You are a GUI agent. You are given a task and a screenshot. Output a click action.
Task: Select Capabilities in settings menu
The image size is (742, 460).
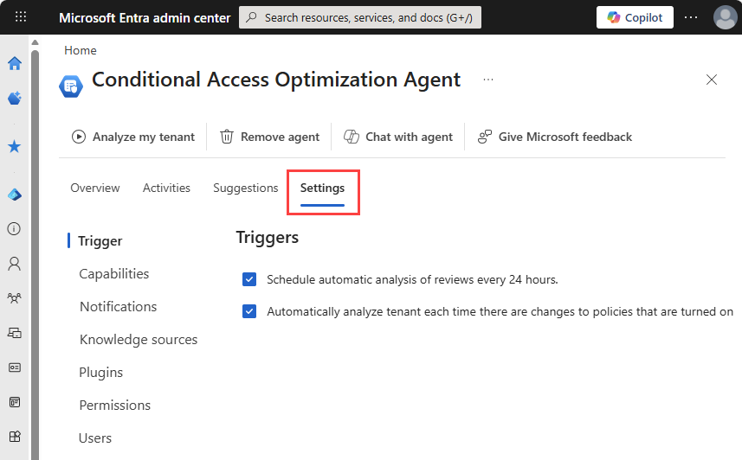point(114,274)
